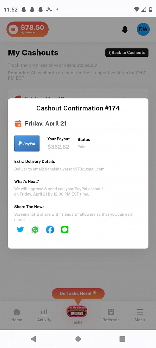Tap the Android back navigation arrow

tap(33, 339)
